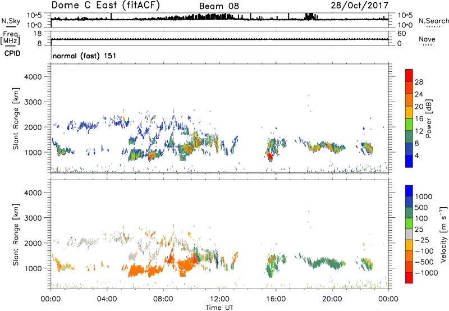Viewport: 449px width, 311px height.
Task: Click the 'Nave' legend label
Action: point(427,39)
